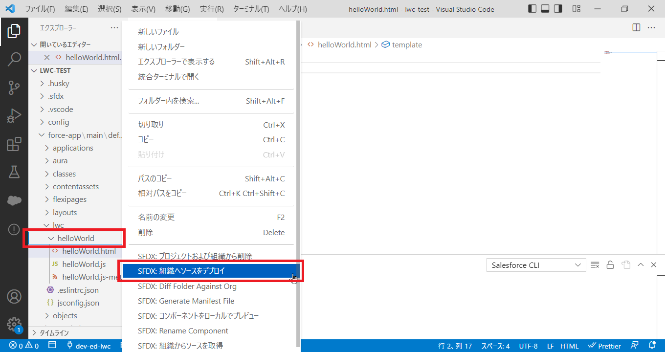Screen dimensions: 665x352
Task: Open the Testing flask icon
Action: point(14,172)
